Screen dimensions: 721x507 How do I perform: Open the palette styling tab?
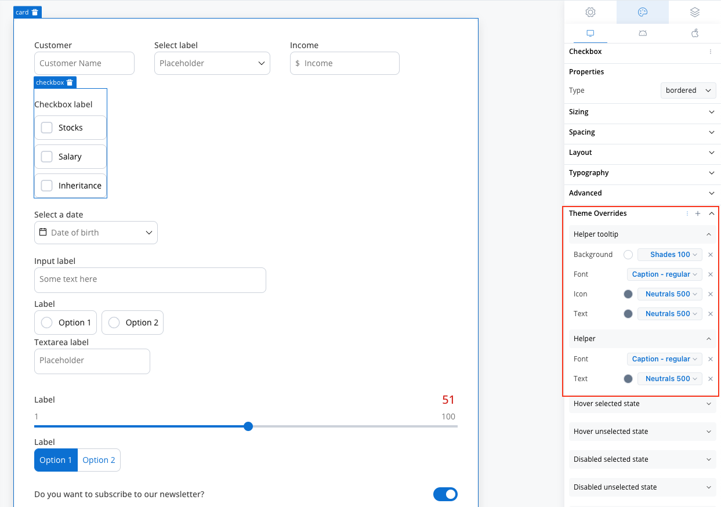coord(643,12)
